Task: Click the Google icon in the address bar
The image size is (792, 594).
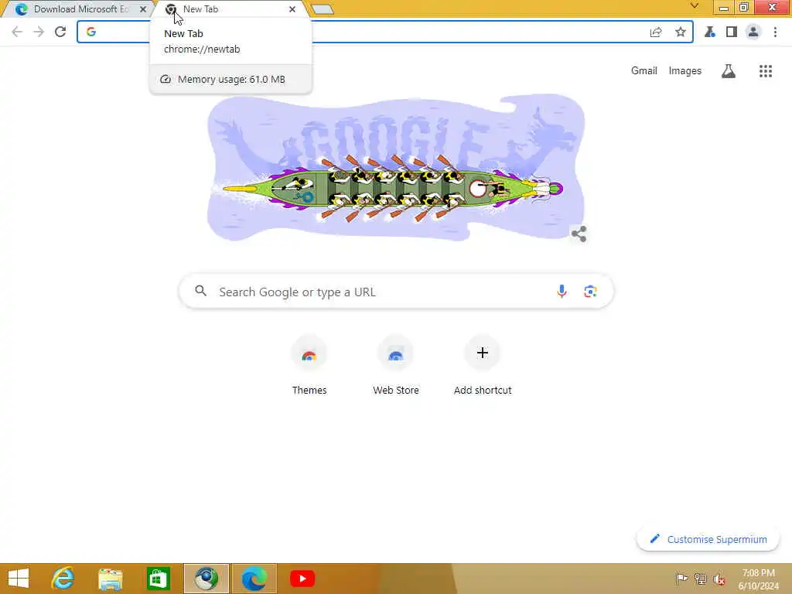Action: (x=91, y=32)
